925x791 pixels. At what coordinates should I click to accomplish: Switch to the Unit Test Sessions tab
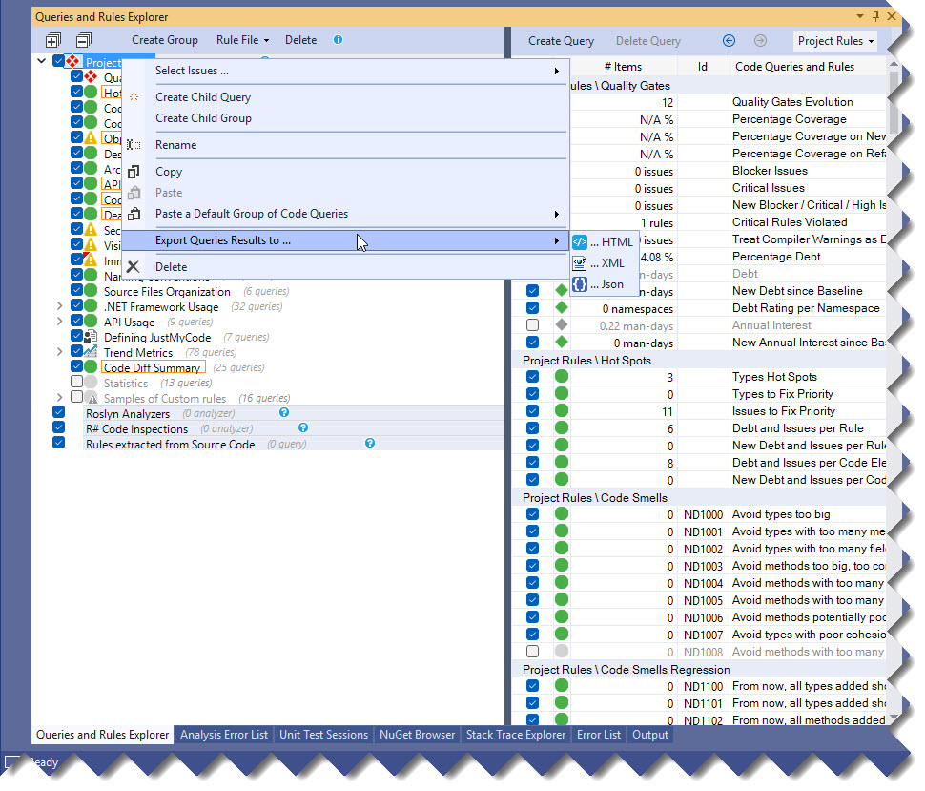323,735
